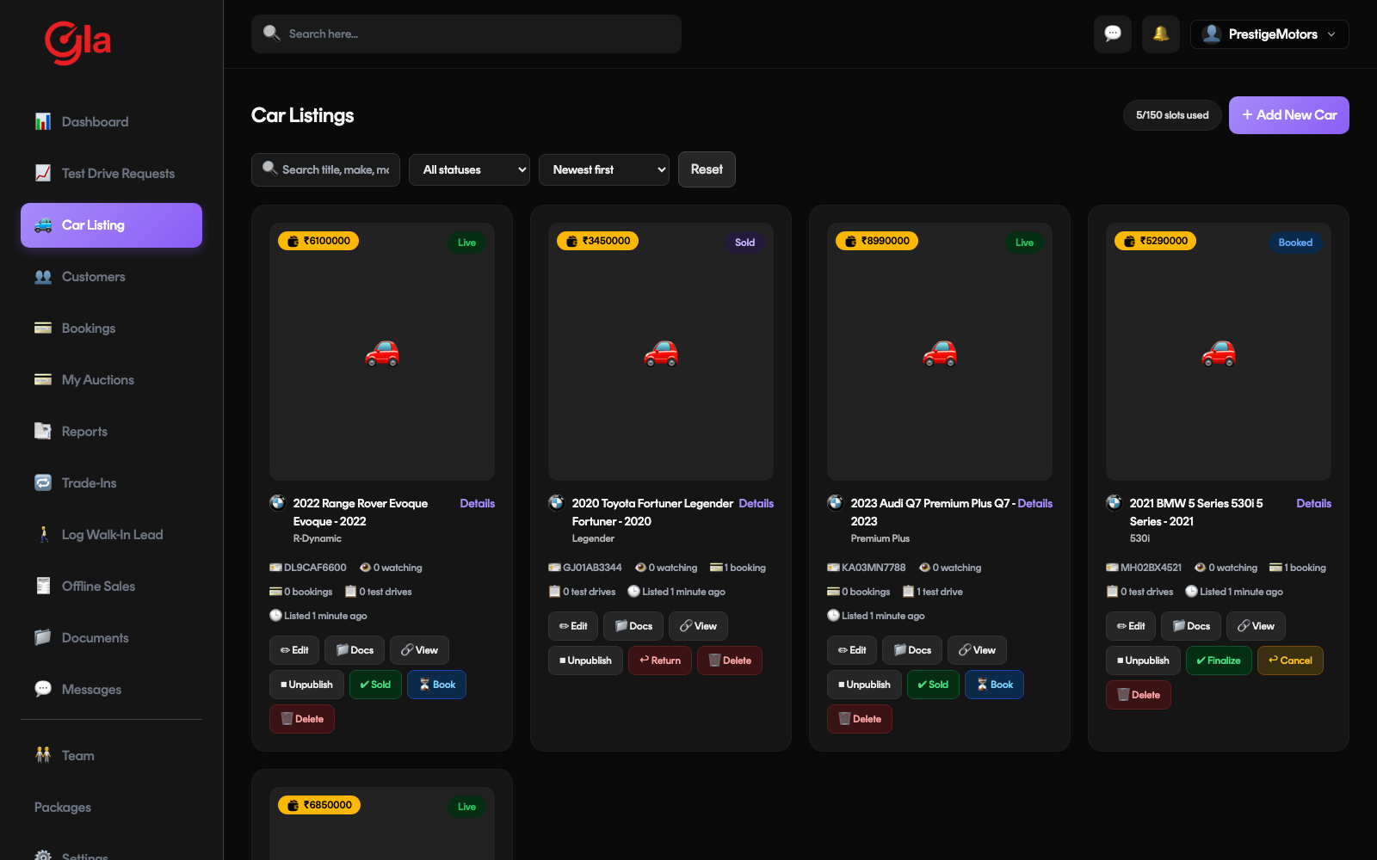Viewport: 1377px width, 860px height.
Task: Open Docs for BMW 5 Series
Action: [1191, 626]
